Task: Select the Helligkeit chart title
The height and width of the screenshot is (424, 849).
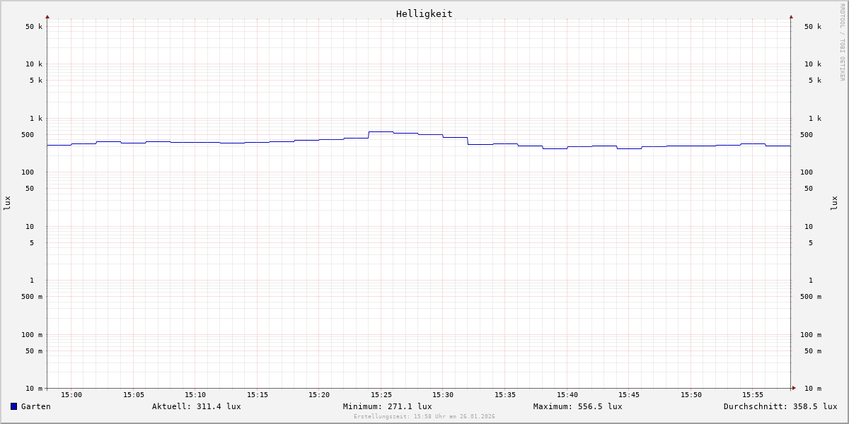Action: (424, 13)
